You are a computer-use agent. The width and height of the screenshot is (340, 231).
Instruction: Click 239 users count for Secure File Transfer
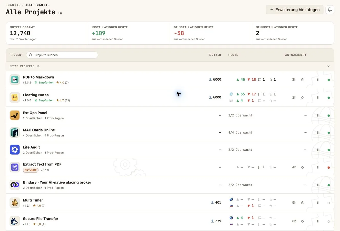pos(216,221)
